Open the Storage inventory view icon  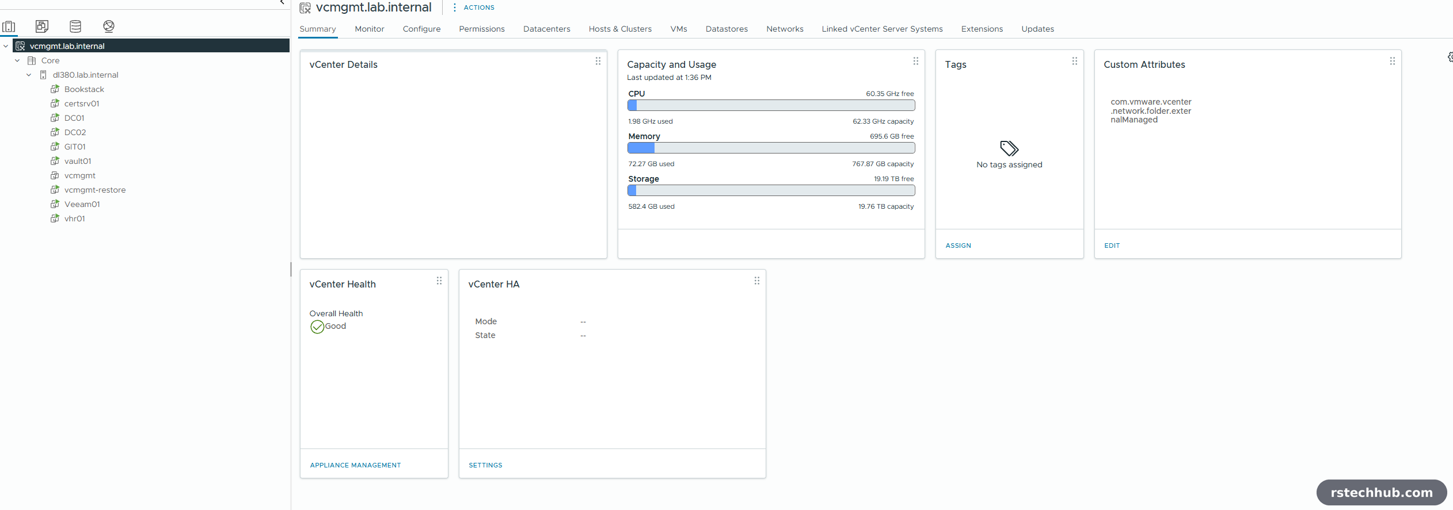[75, 26]
